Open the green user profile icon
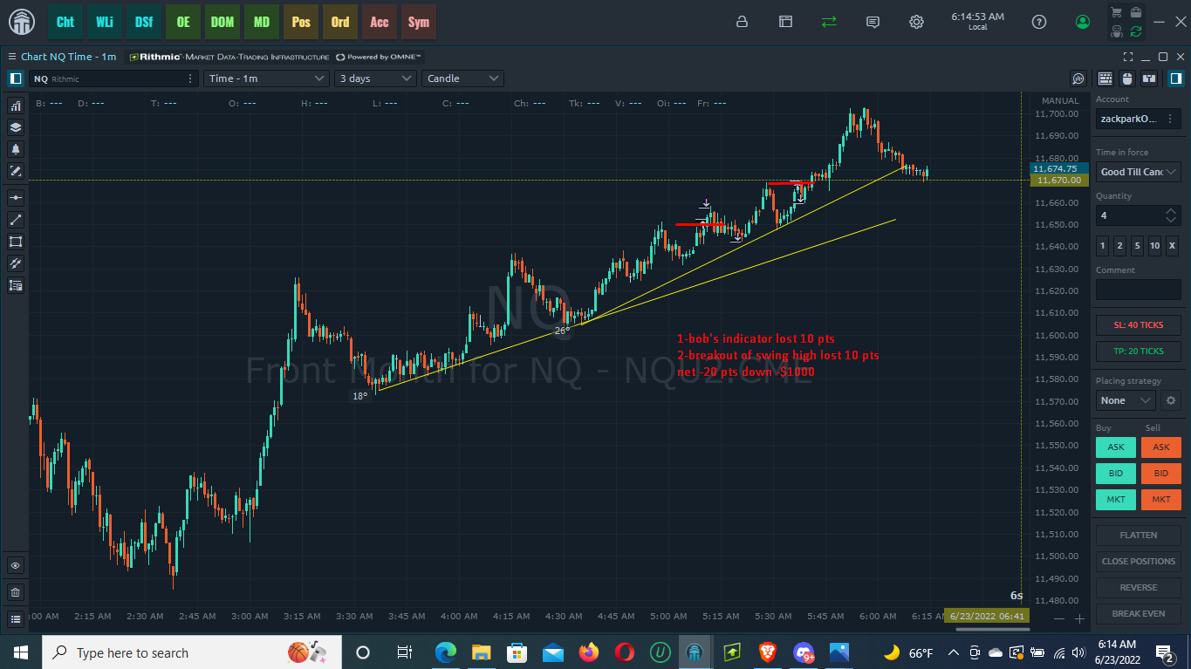This screenshot has height=669, width=1191. [x=1083, y=22]
